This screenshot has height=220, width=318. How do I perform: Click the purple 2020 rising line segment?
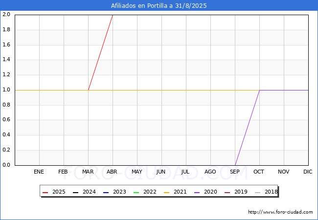point(247,128)
